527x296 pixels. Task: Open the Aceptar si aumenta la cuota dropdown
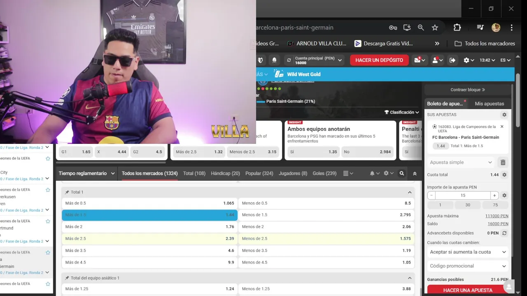click(468, 252)
